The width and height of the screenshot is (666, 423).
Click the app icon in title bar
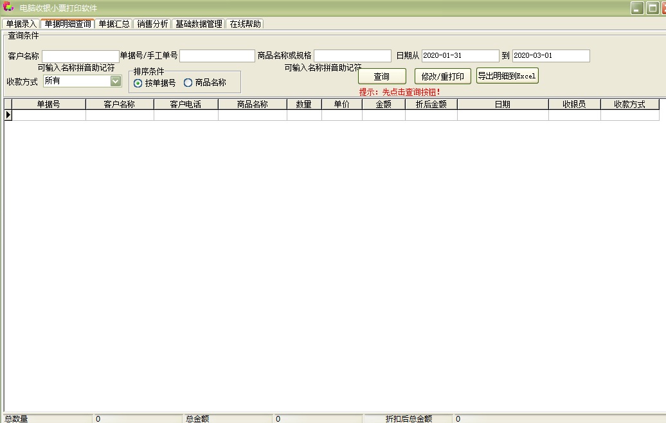[8, 8]
